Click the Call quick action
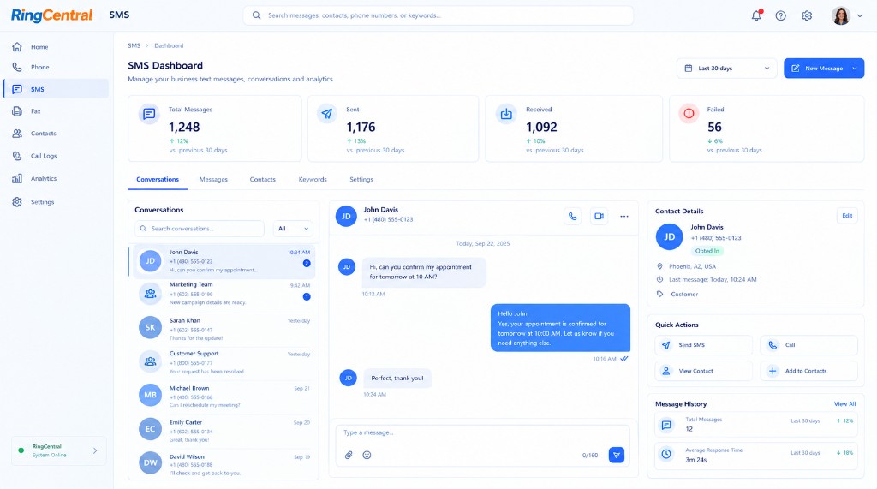Screen dimensions: 877x489 pyautogui.click(x=808, y=345)
